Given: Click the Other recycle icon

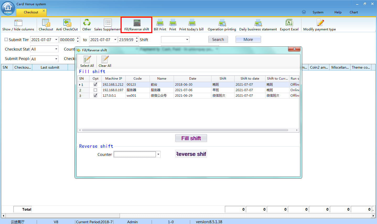Looking at the screenshot, I should point(87,25).
